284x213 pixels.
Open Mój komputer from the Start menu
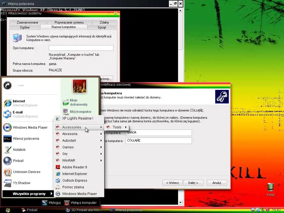pyautogui.click(x=77, y=112)
